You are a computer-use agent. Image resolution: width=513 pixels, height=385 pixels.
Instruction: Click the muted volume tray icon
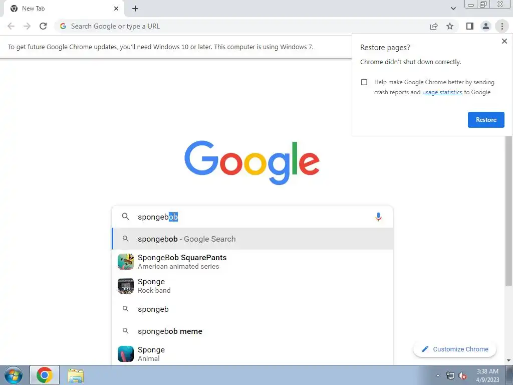462,376
